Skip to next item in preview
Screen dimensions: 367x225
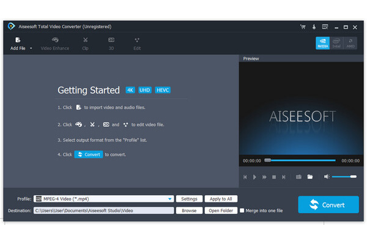(x=284, y=177)
